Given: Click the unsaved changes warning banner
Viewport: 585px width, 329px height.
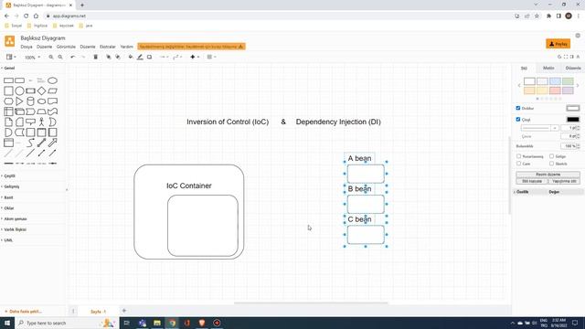Looking at the screenshot, I should pos(191,47).
